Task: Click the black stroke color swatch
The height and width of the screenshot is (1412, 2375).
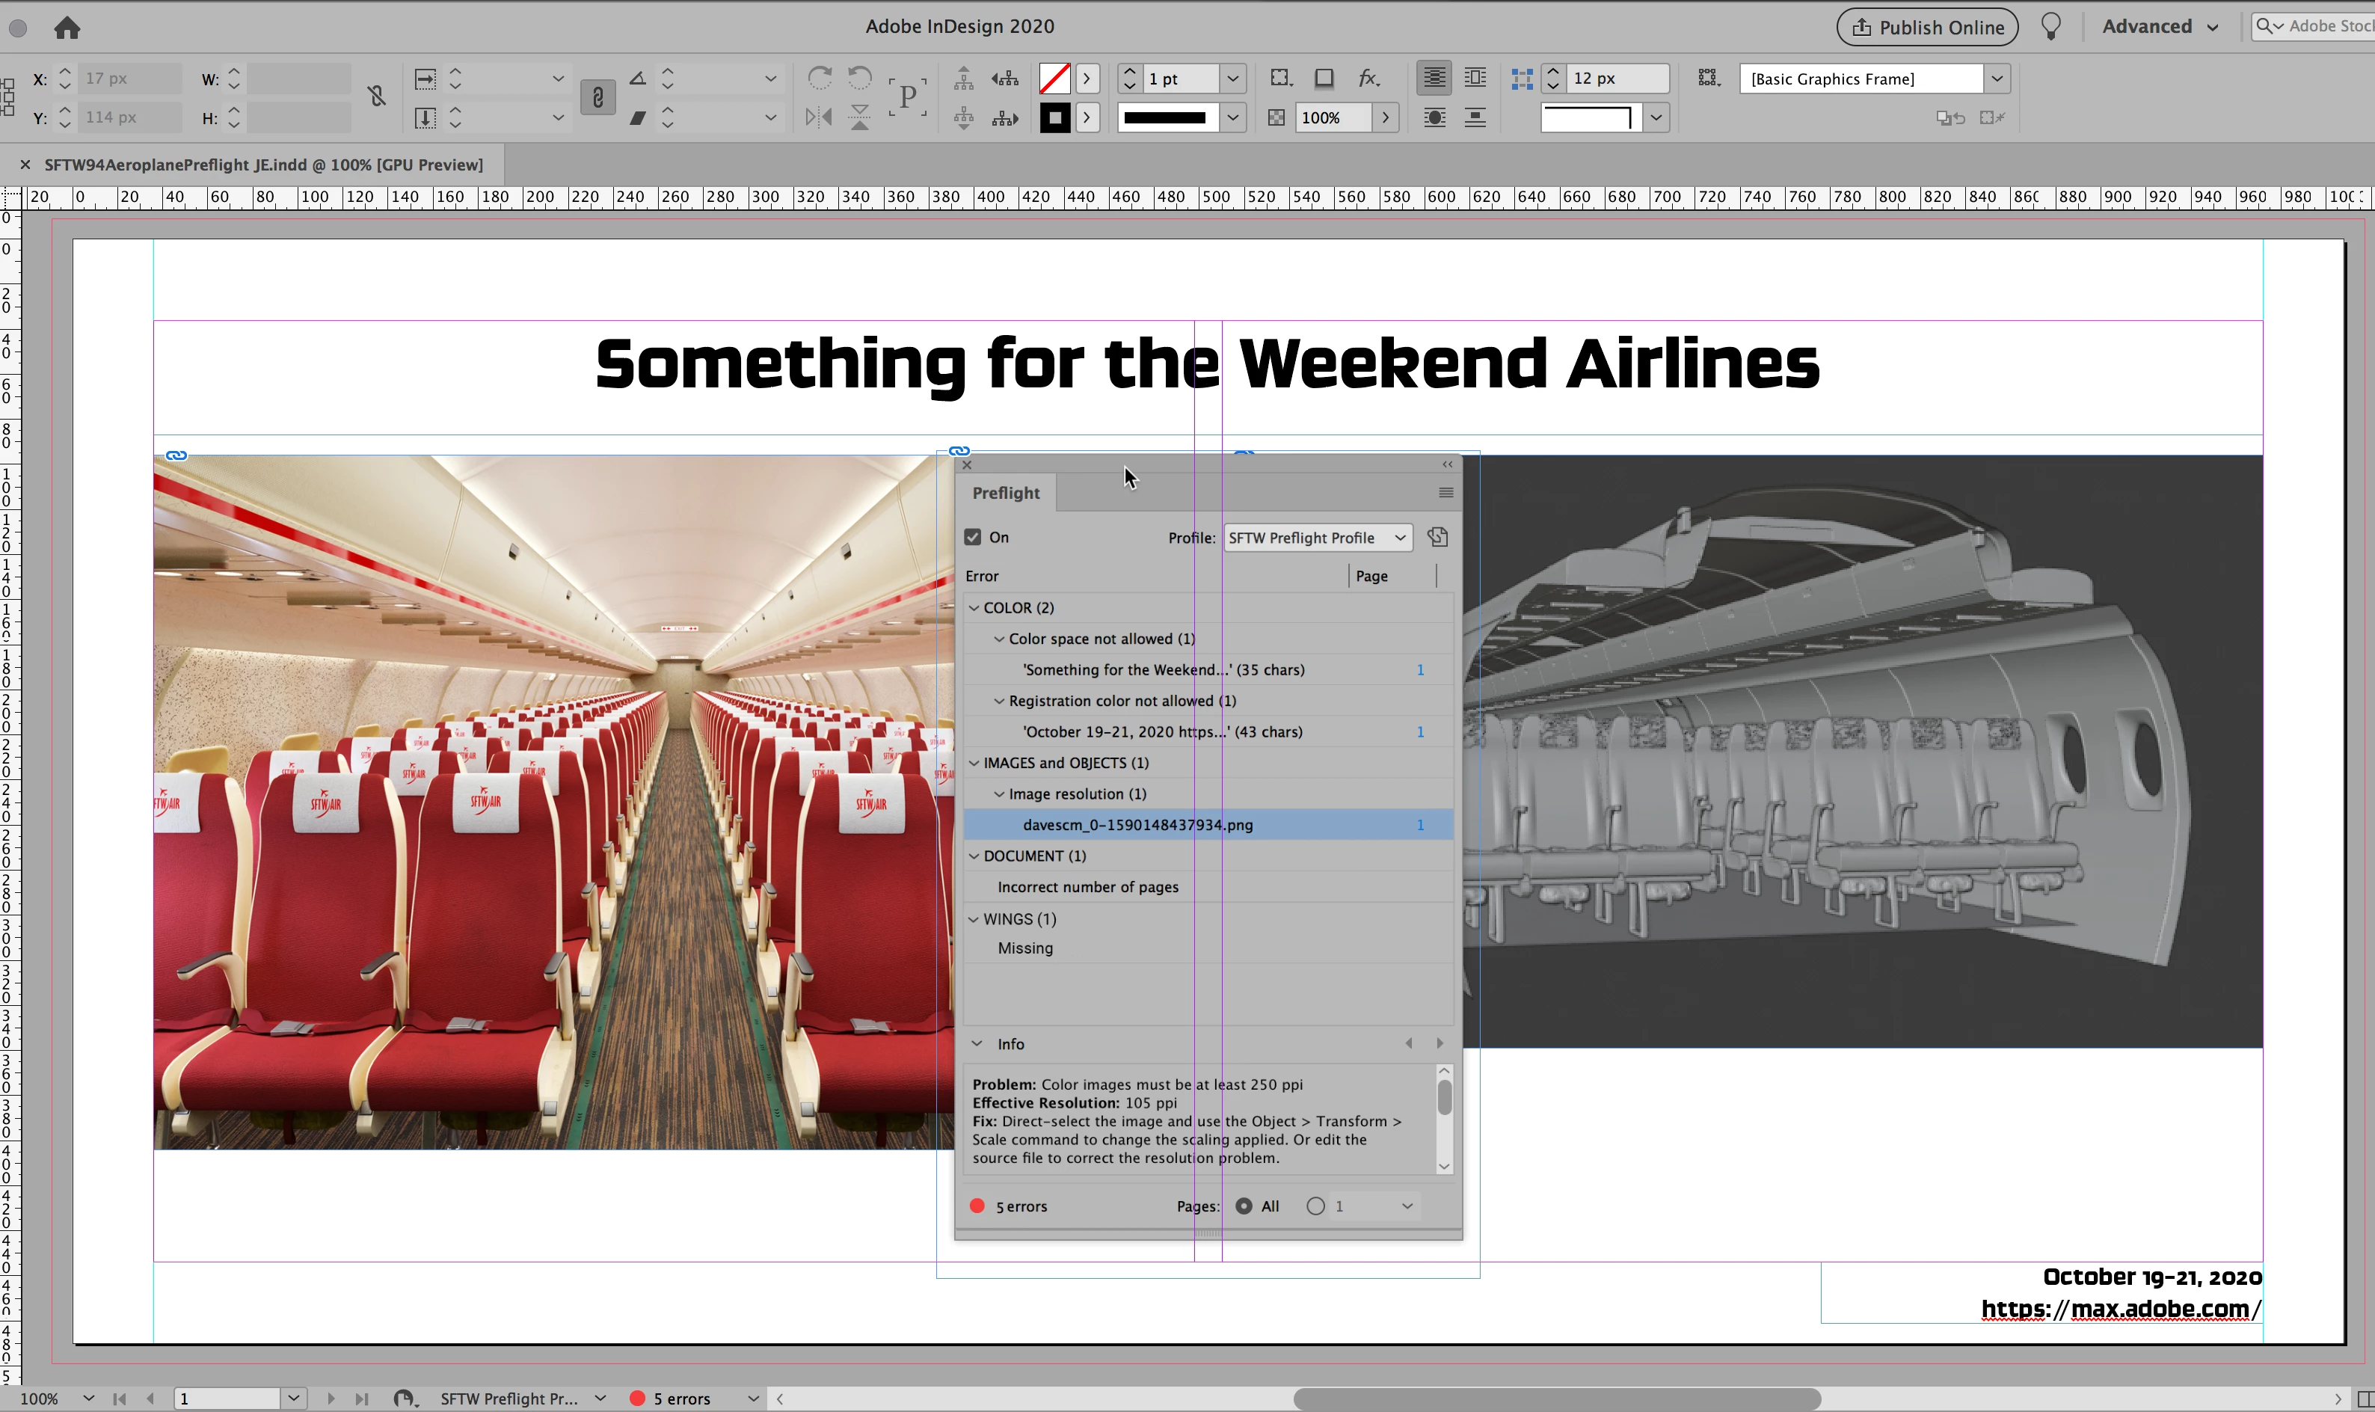Action: click(1054, 118)
